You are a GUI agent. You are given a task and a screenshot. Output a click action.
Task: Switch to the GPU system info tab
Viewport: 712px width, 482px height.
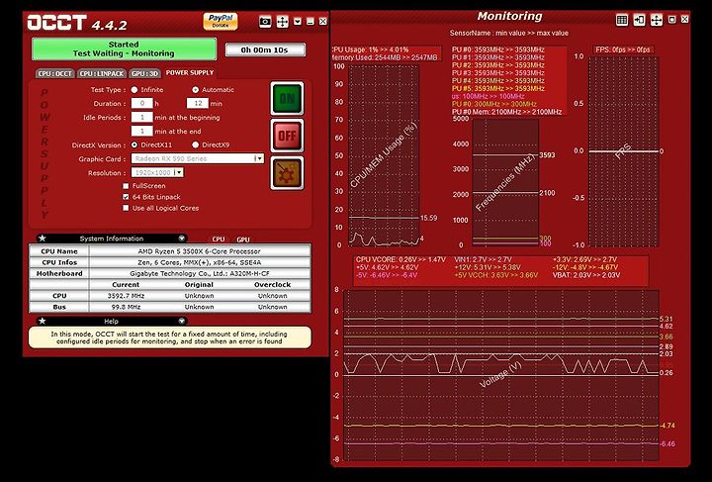[243, 240]
